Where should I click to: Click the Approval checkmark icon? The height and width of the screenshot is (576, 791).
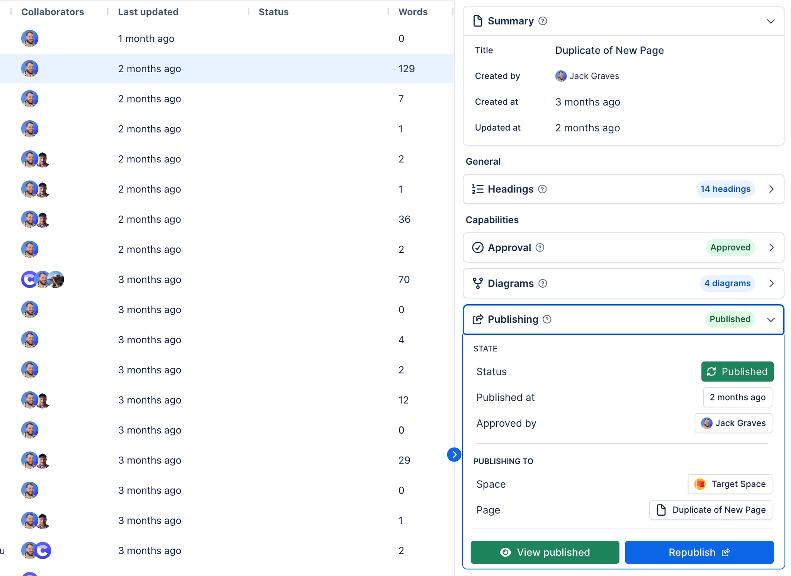pyautogui.click(x=478, y=247)
